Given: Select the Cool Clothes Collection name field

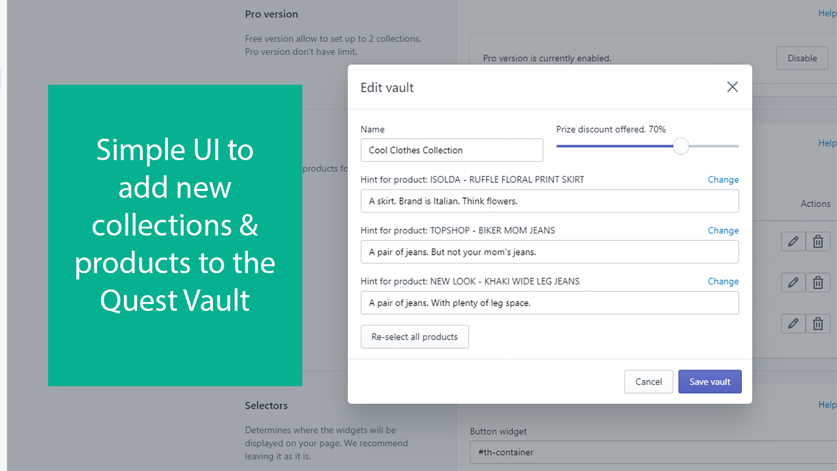Looking at the screenshot, I should pyautogui.click(x=451, y=150).
